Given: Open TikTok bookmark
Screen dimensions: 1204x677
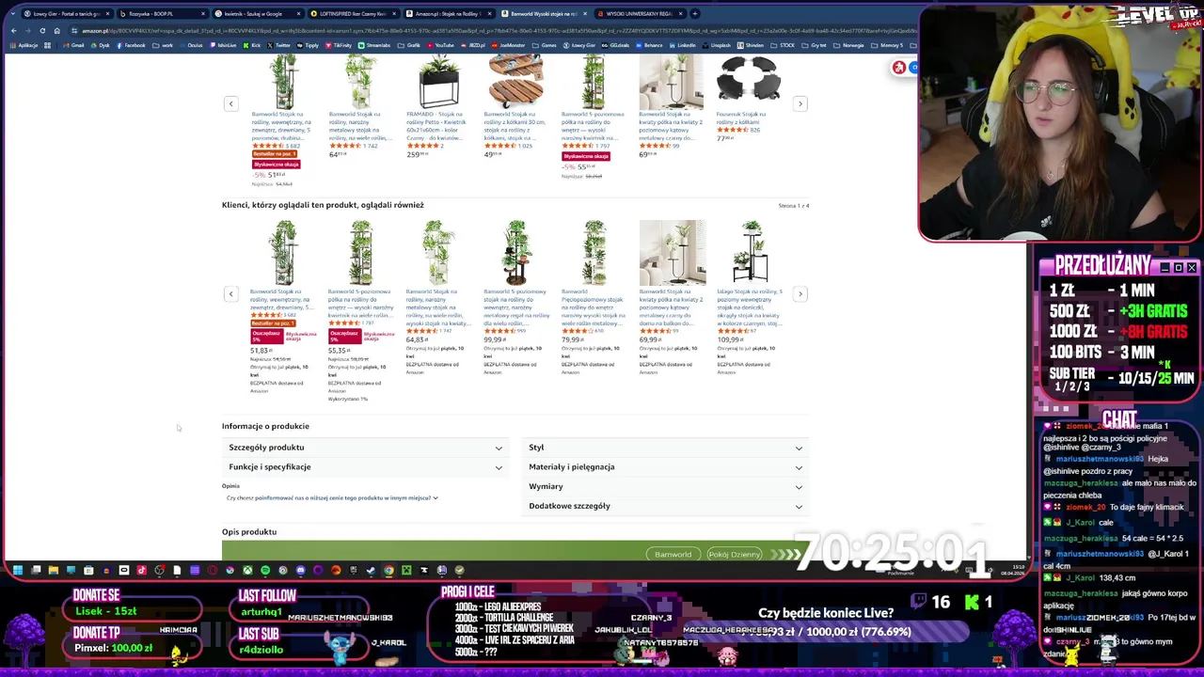Looking at the screenshot, I should [339, 45].
